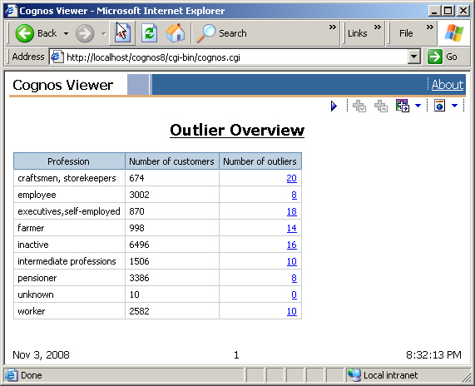475x386 pixels.
Task: Click the View in HTML format icon
Action: (439, 106)
